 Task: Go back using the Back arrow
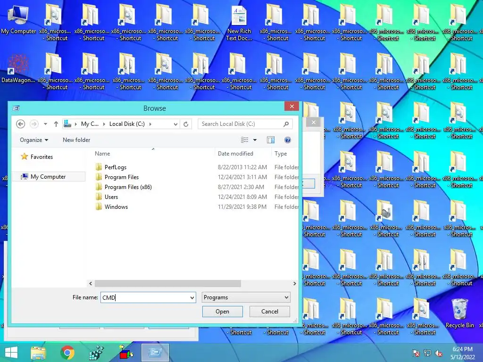pyautogui.click(x=20, y=124)
